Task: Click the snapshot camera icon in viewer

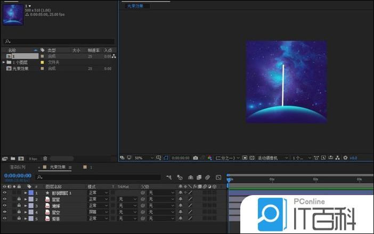Action: 196,158
